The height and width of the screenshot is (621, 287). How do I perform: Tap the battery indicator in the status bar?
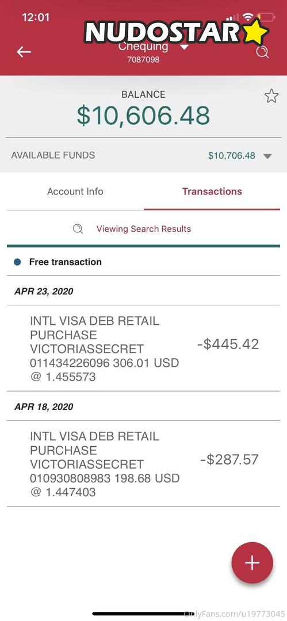(x=266, y=17)
